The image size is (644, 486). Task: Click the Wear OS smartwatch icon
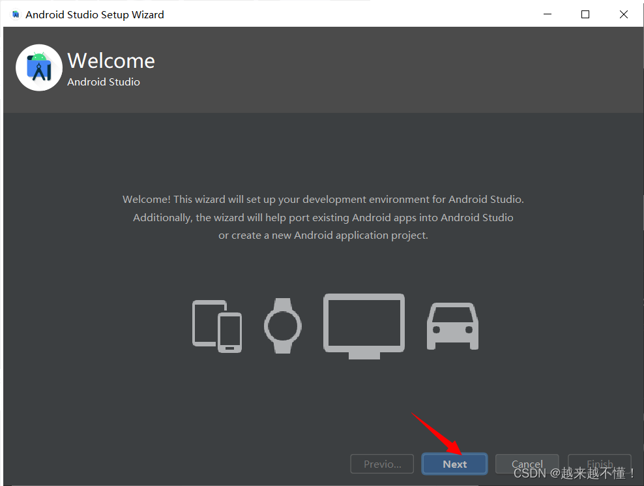coord(283,326)
